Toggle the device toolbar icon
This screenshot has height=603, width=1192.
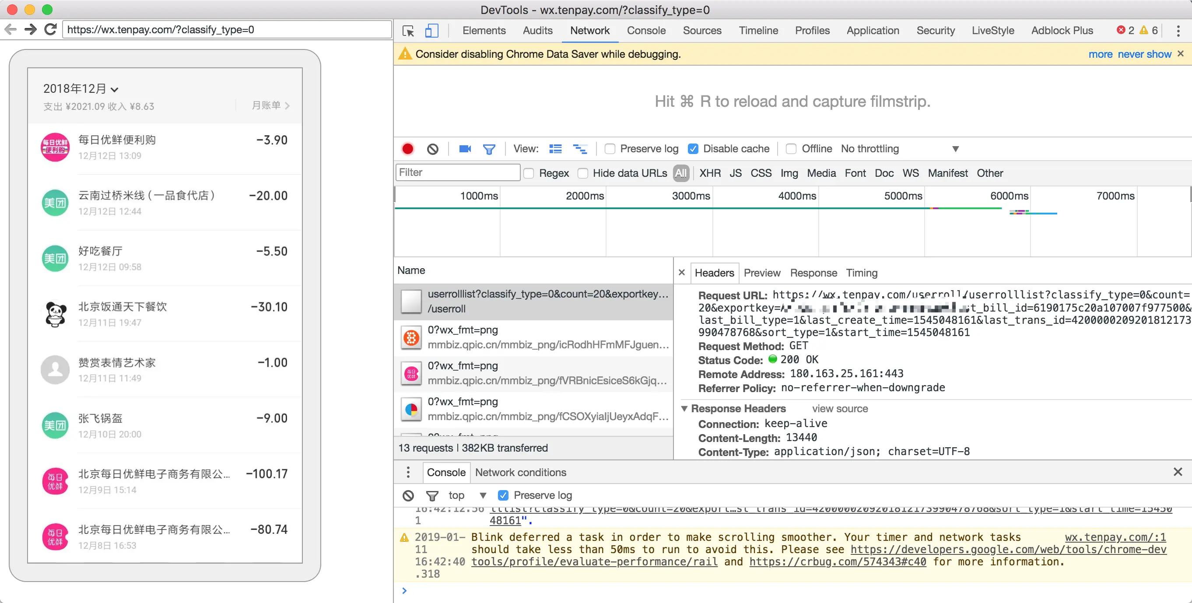pos(431,31)
